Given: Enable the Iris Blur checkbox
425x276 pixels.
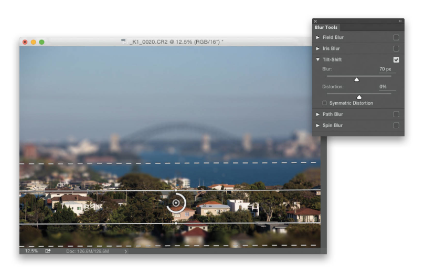Looking at the screenshot, I should pyautogui.click(x=396, y=49).
